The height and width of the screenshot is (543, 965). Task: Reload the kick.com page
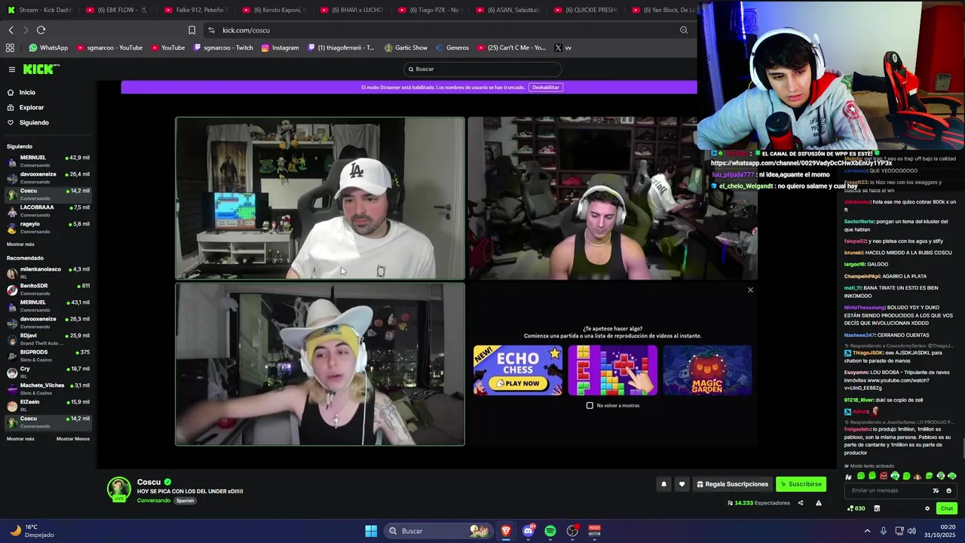click(41, 30)
